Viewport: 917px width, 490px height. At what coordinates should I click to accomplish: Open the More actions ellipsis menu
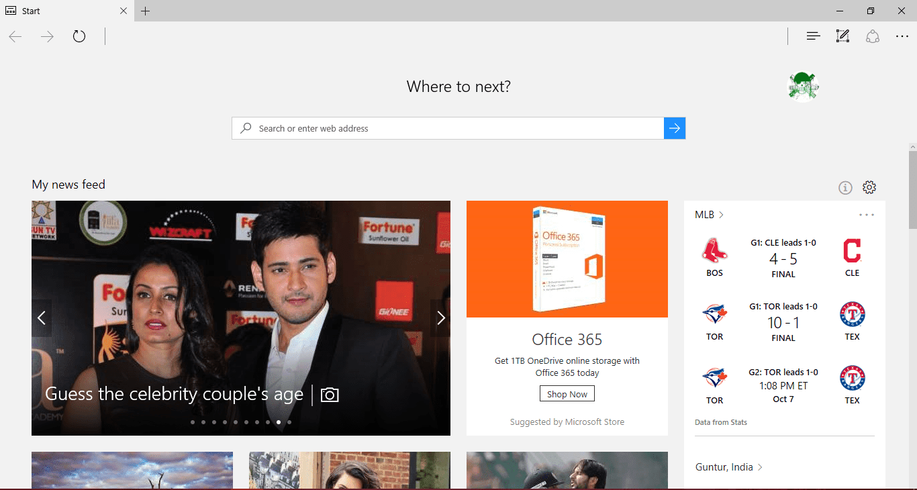pyautogui.click(x=902, y=36)
